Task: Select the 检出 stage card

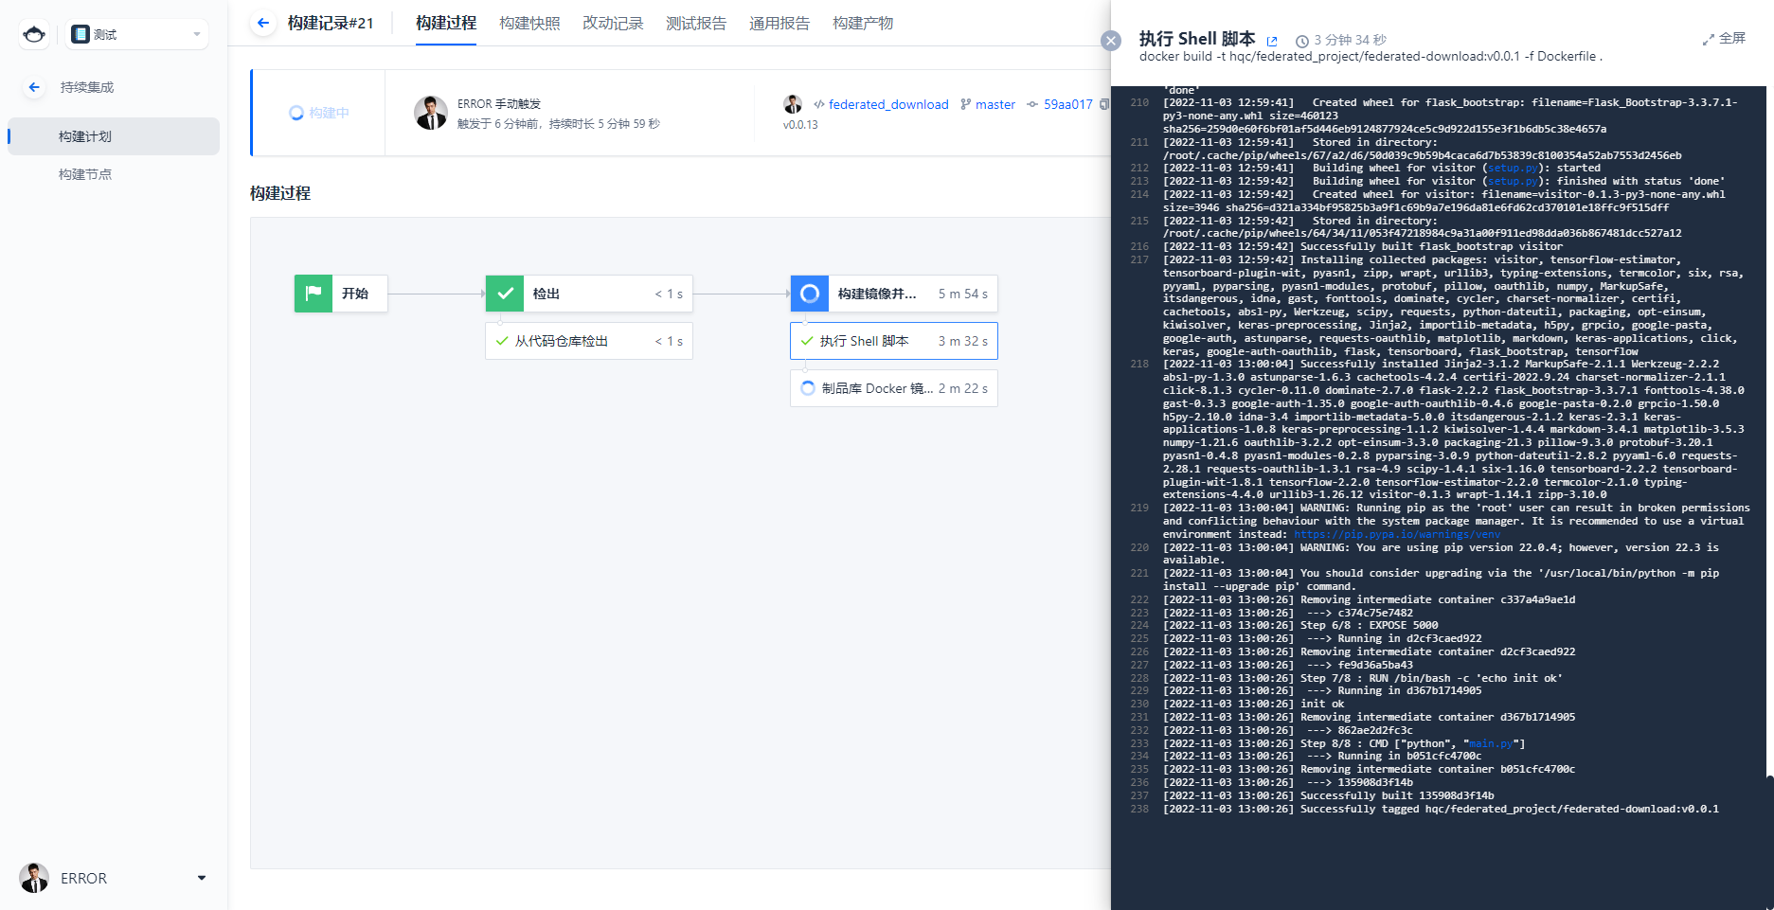Action: tap(589, 294)
